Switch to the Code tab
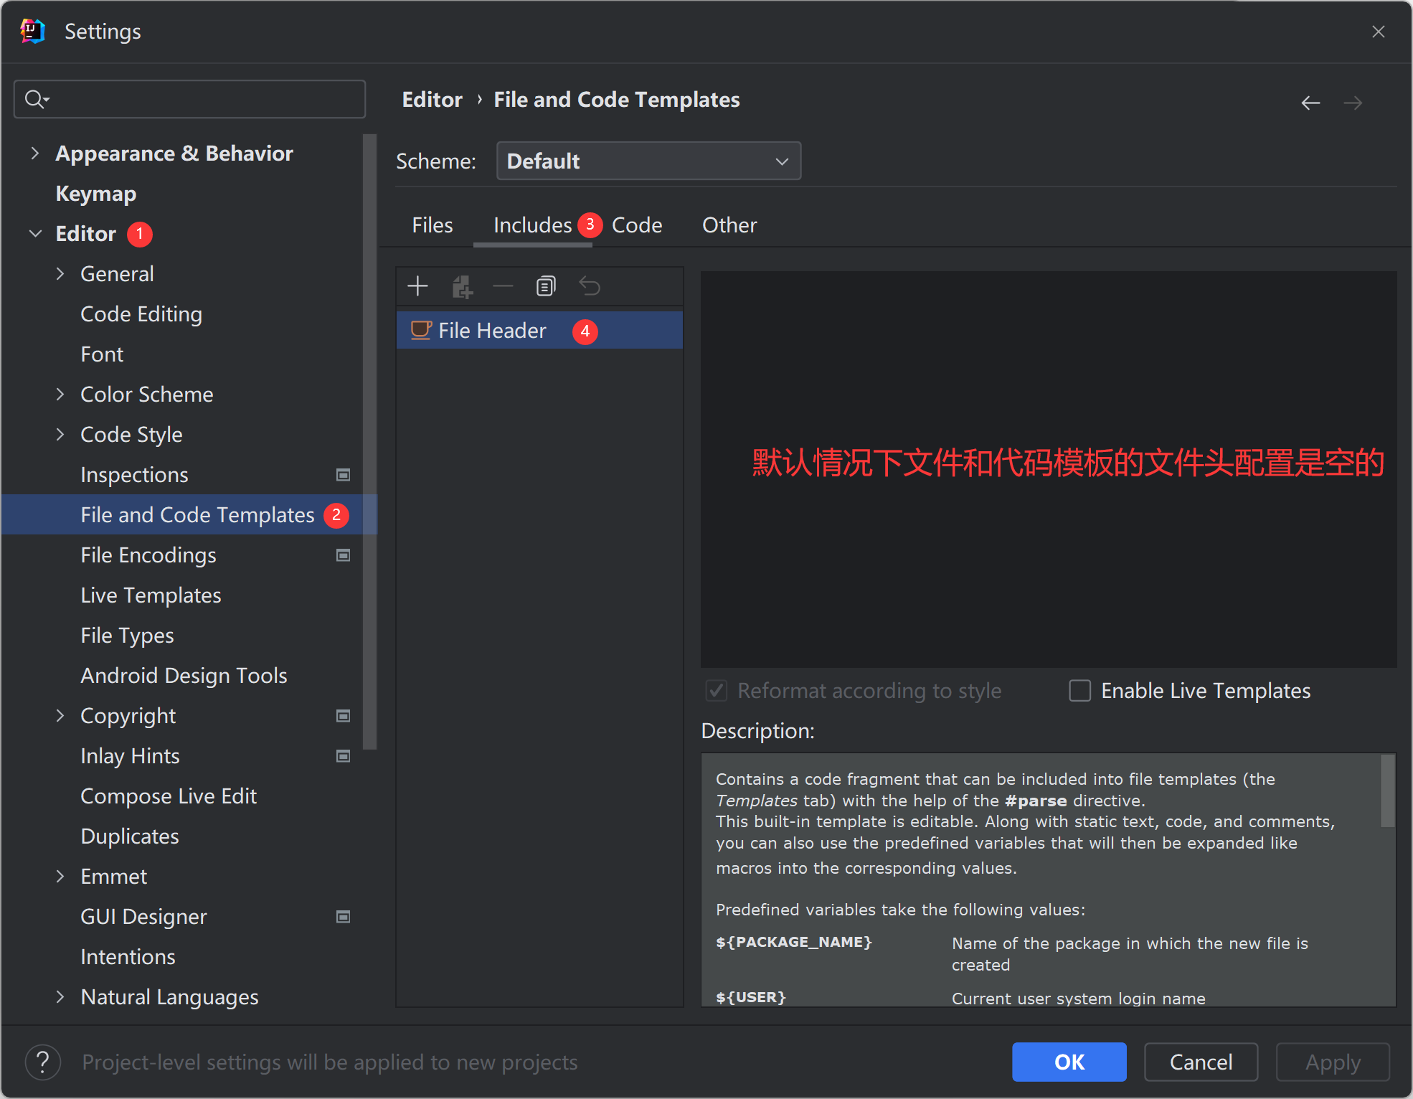The height and width of the screenshot is (1099, 1413). (x=636, y=224)
